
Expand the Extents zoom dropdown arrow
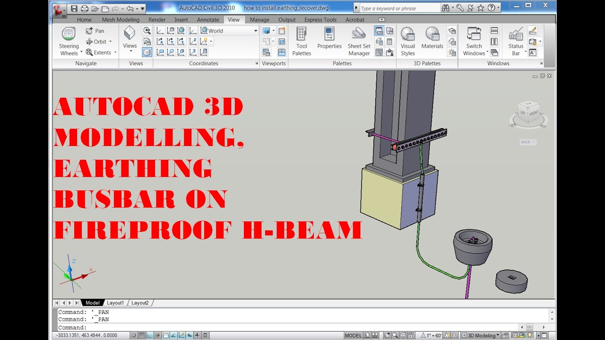(115, 52)
